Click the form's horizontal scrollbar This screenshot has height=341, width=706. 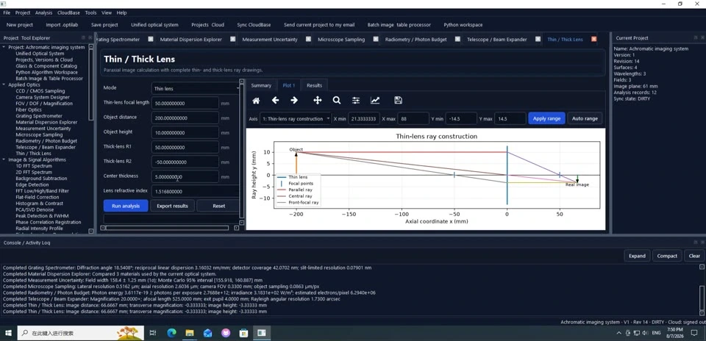(167, 228)
